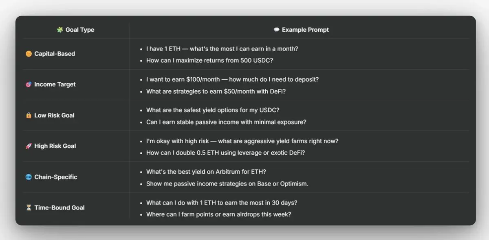Select the Goal Type column header

tap(76, 30)
